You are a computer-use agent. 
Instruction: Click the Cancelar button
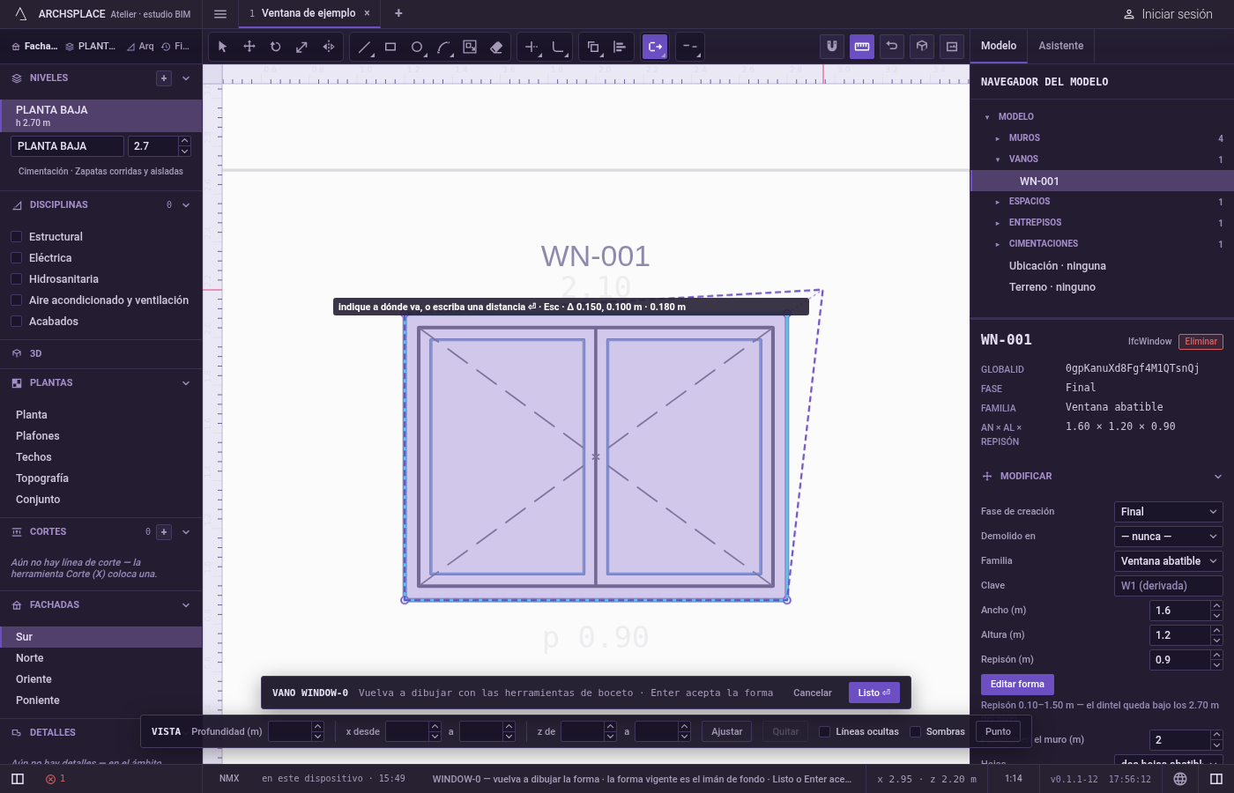click(x=813, y=693)
